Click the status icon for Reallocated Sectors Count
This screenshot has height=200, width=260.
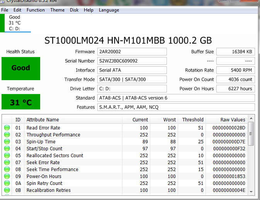[7, 156]
